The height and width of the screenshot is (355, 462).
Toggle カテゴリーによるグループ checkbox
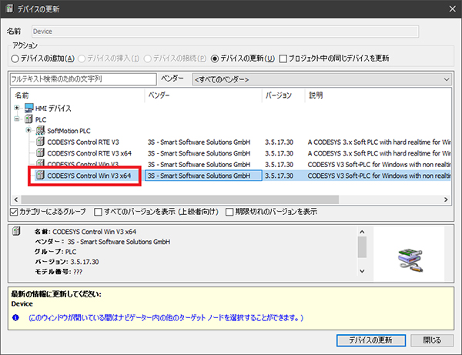tap(14, 212)
